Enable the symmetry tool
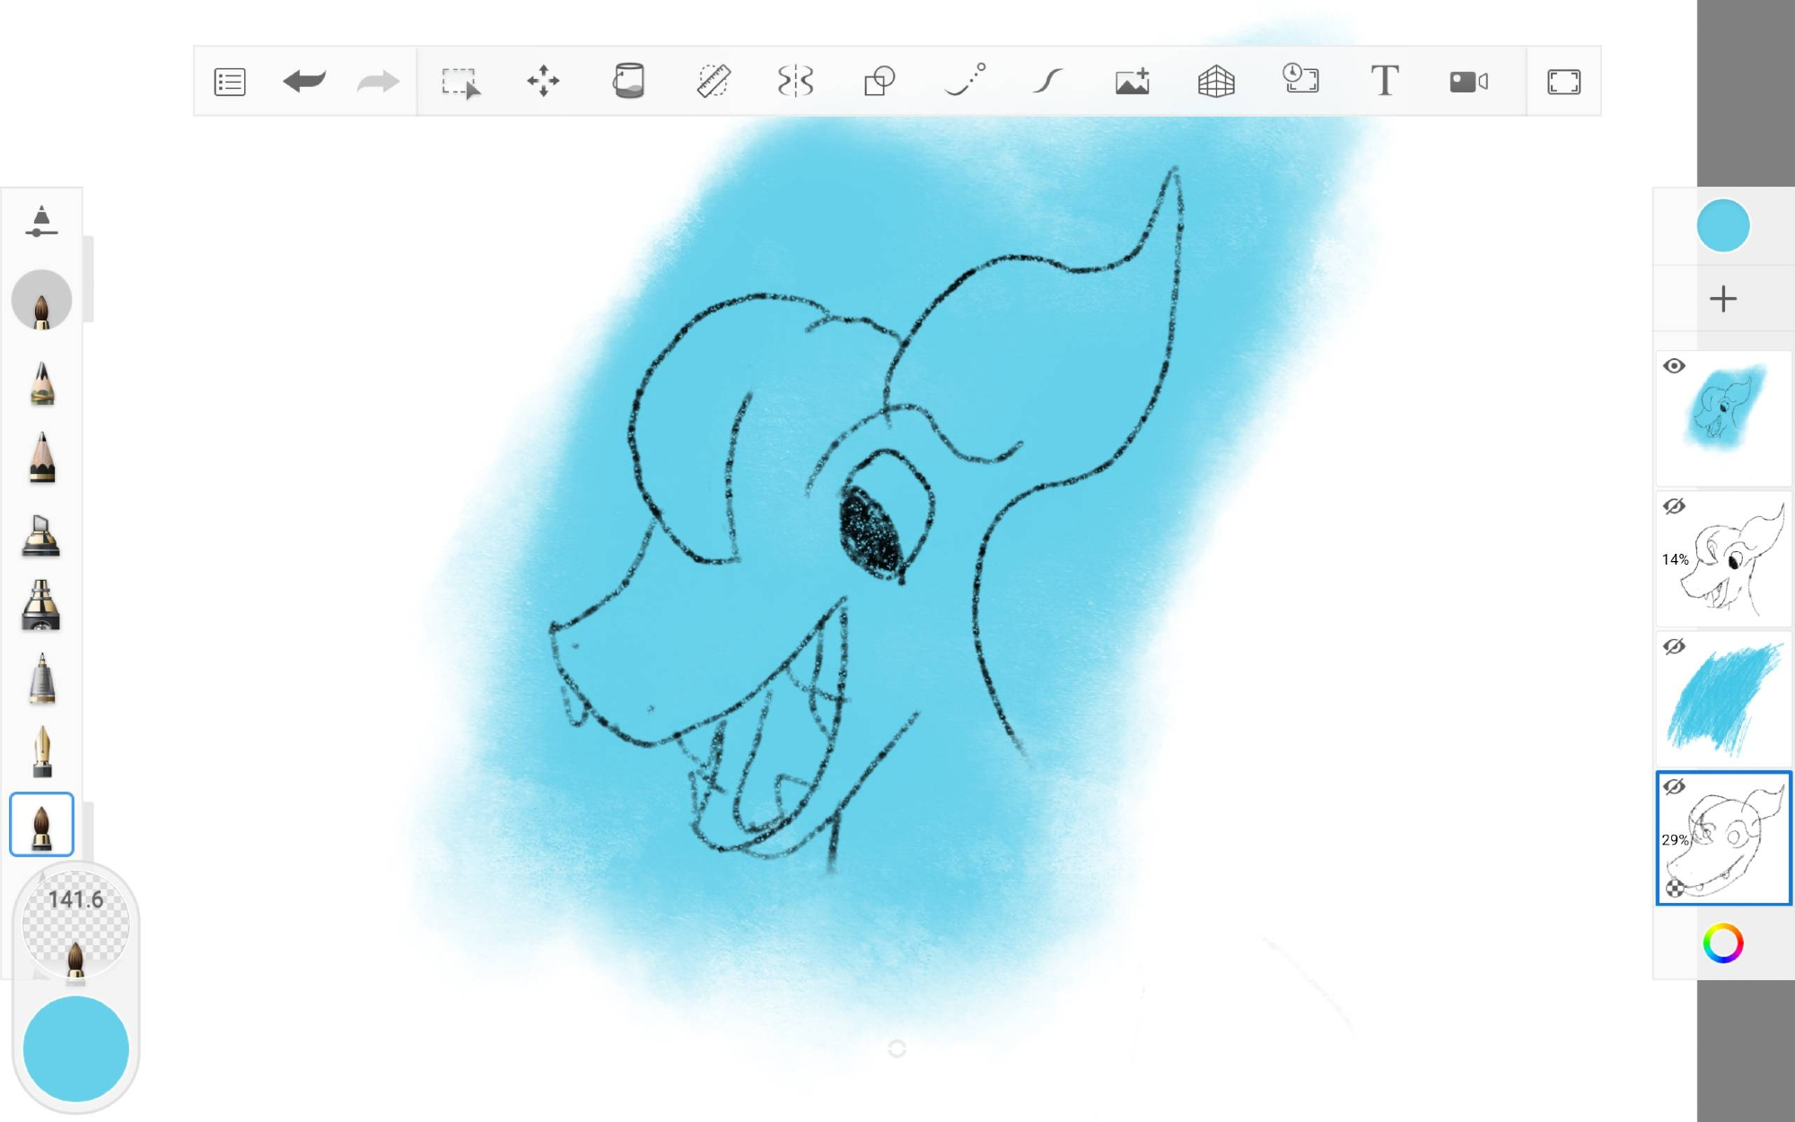Screen dimensions: 1795x1122 pyautogui.click(x=795, y=82)
